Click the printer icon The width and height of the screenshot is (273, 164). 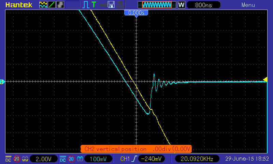coord(120,5)
